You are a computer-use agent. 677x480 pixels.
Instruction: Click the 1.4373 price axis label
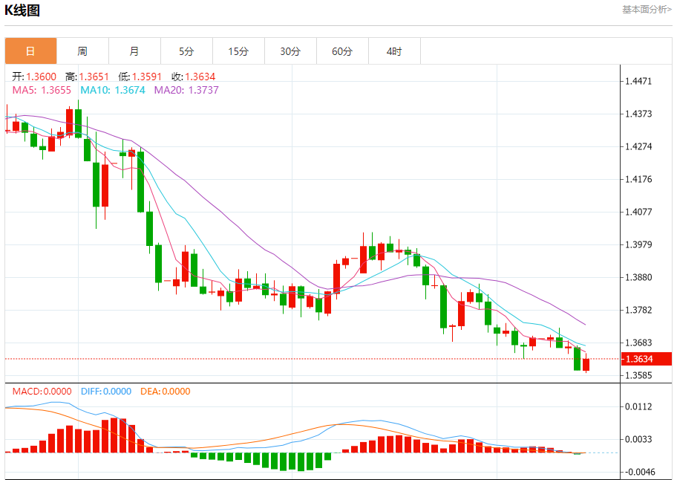tap(638, 114)
